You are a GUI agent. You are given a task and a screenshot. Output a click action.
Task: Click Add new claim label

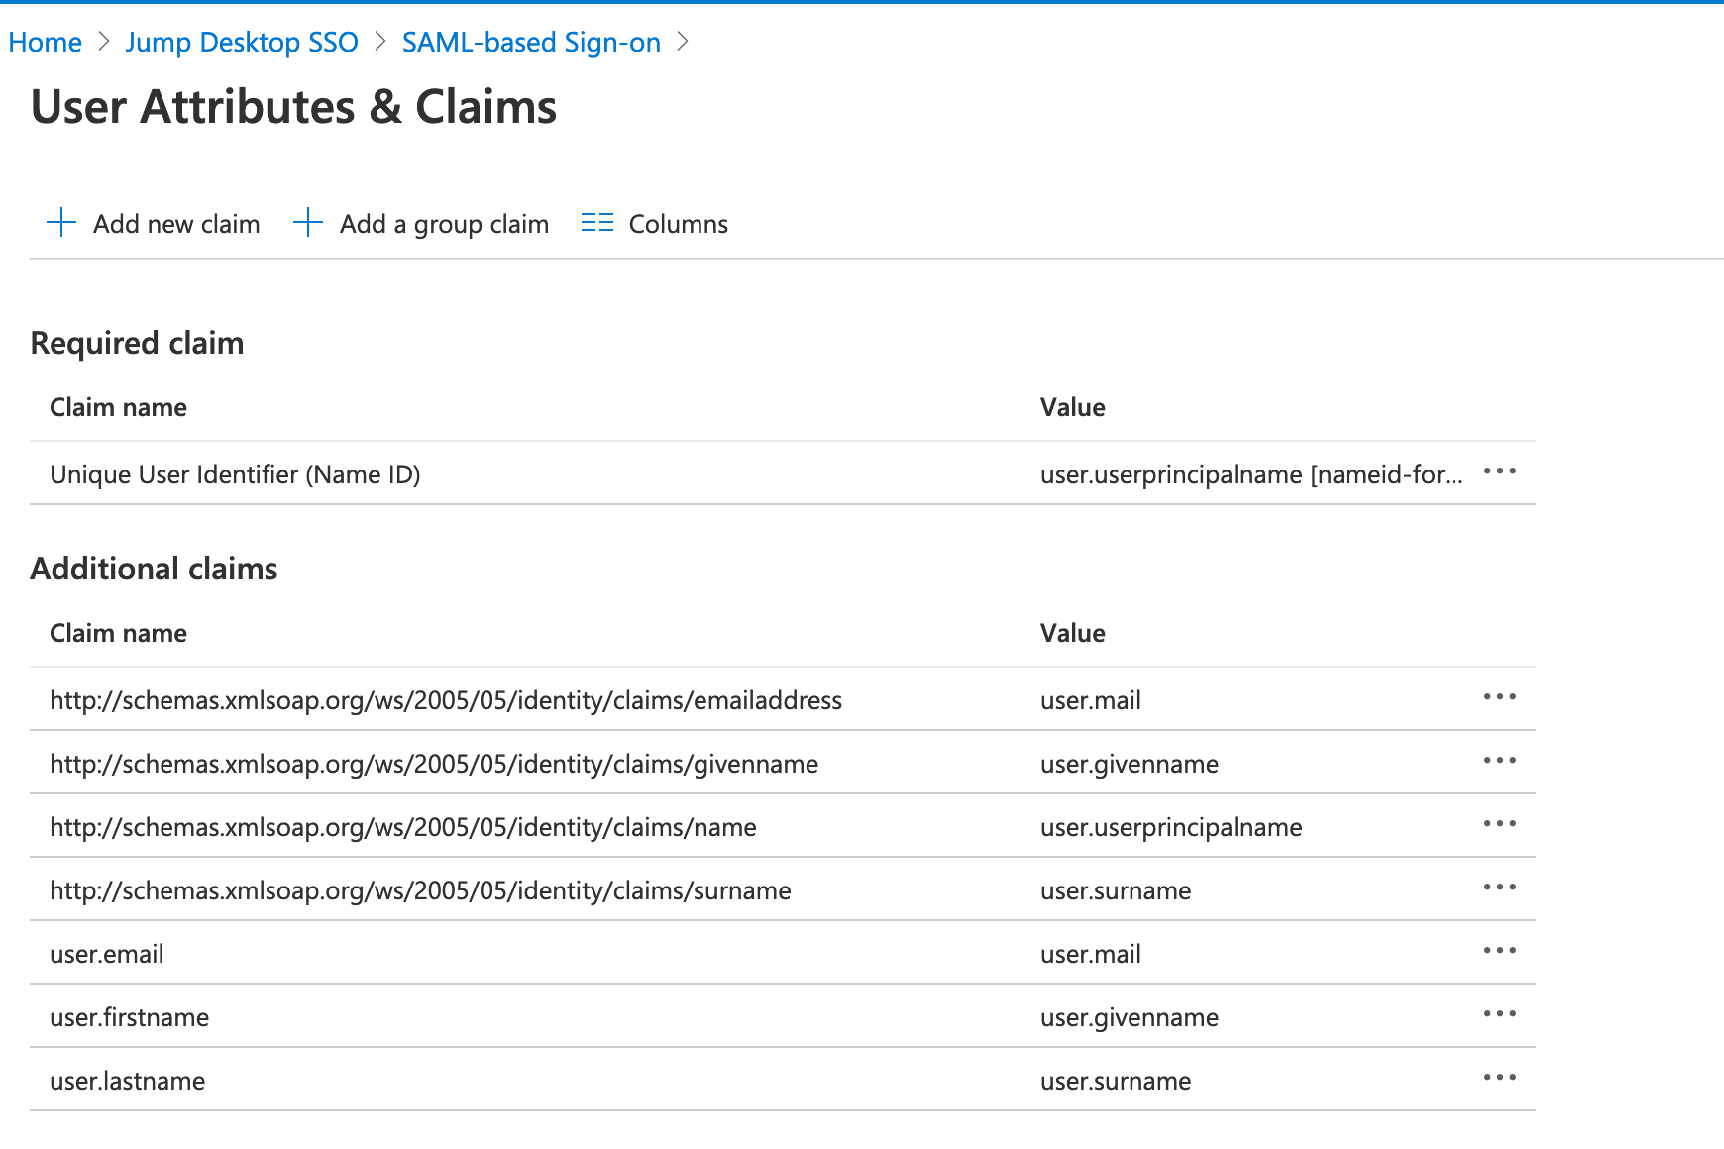pyautogui.click(x=176, y=225)
